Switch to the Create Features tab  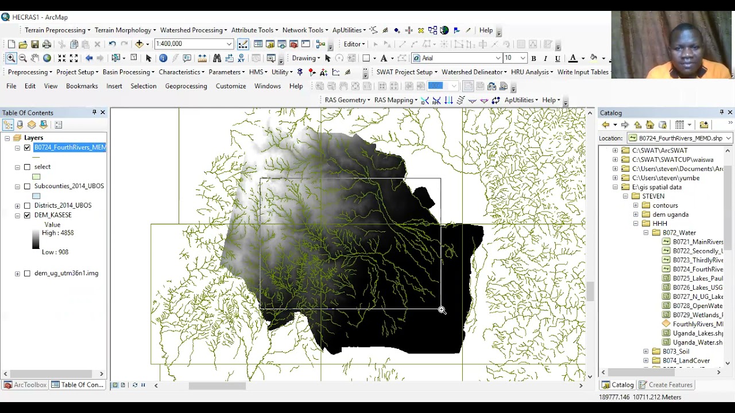pyautogui.click(x=666, y=385)
